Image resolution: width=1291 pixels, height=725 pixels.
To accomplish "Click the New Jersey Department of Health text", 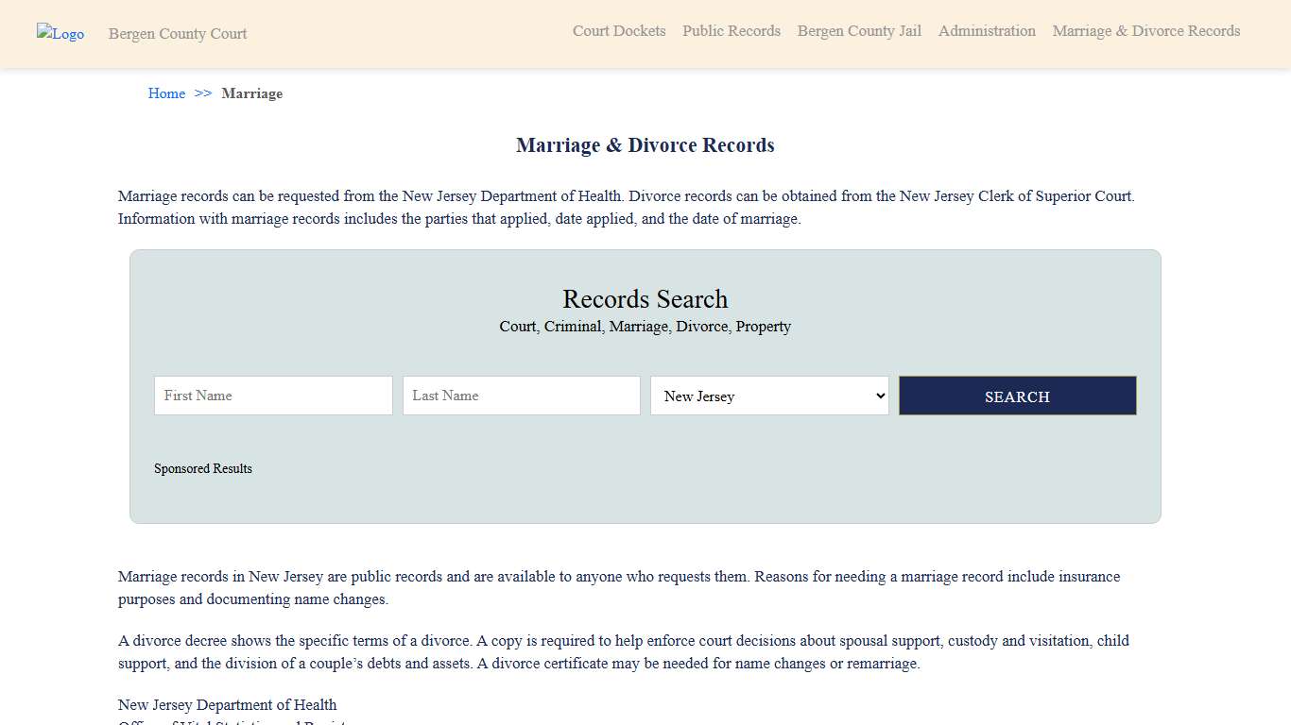I will tap(227, 704).
